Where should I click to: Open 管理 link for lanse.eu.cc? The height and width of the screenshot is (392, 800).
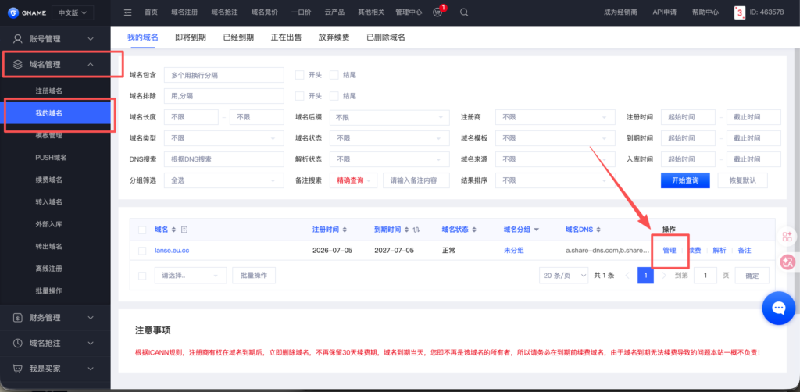[x=670, y=251]
